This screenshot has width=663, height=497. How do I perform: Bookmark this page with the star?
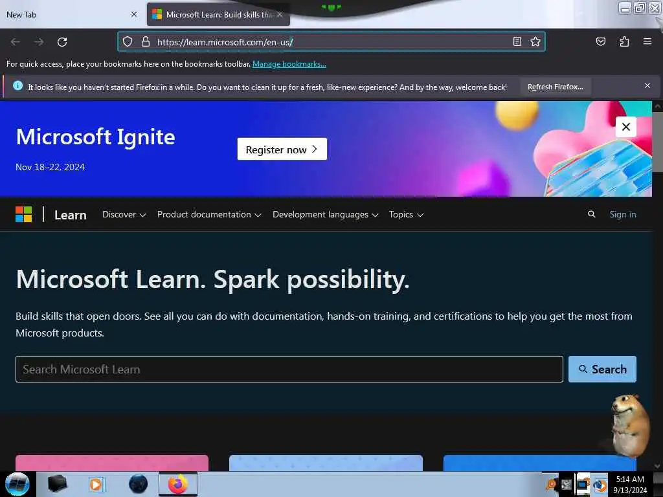point(535,41)
